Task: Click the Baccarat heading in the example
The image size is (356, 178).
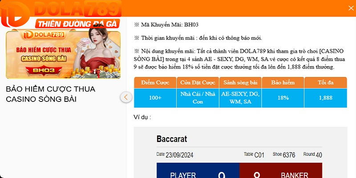Action: tap(172, 139)
